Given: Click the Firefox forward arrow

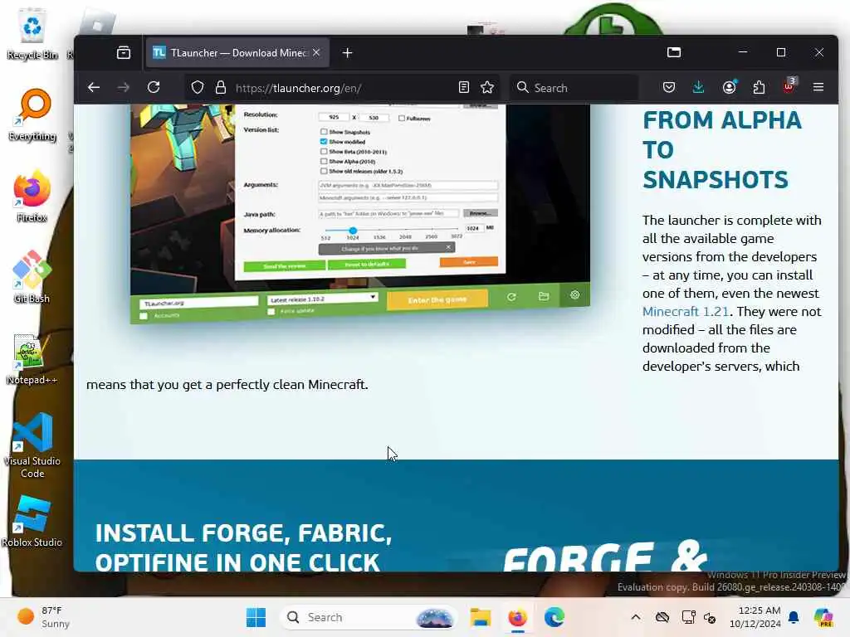Looking at the screenshot, I should pyautogui.click(x=124, y=87).
